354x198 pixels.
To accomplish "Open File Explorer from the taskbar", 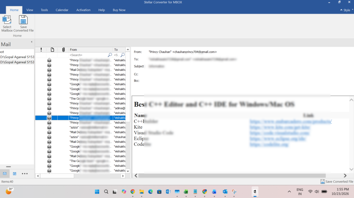I will pos(141,192).
